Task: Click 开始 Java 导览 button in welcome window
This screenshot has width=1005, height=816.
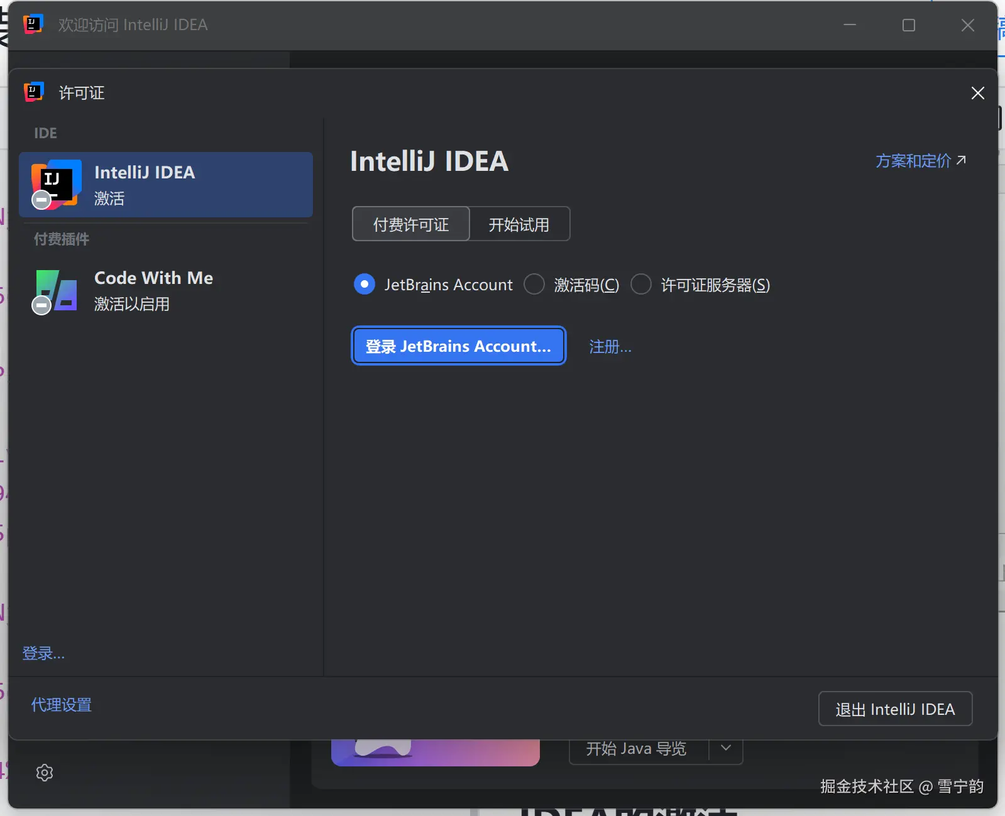Action: [x=639, y=749]
